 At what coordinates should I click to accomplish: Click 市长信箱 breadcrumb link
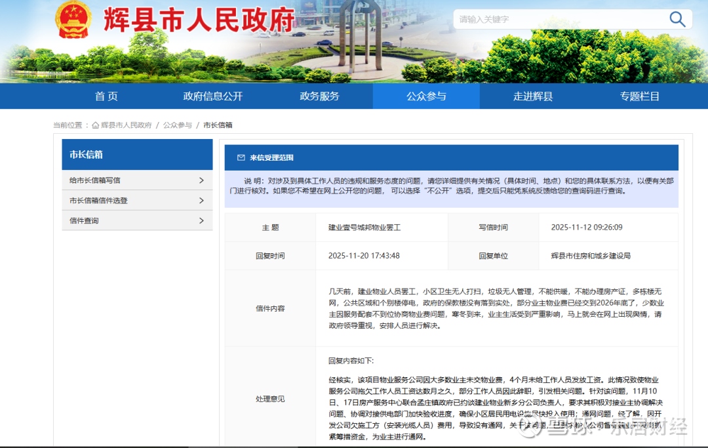[218, 125]
